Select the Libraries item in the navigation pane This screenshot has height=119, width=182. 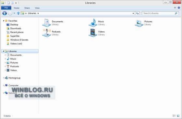pyautogui.click(x=20, y=51)
